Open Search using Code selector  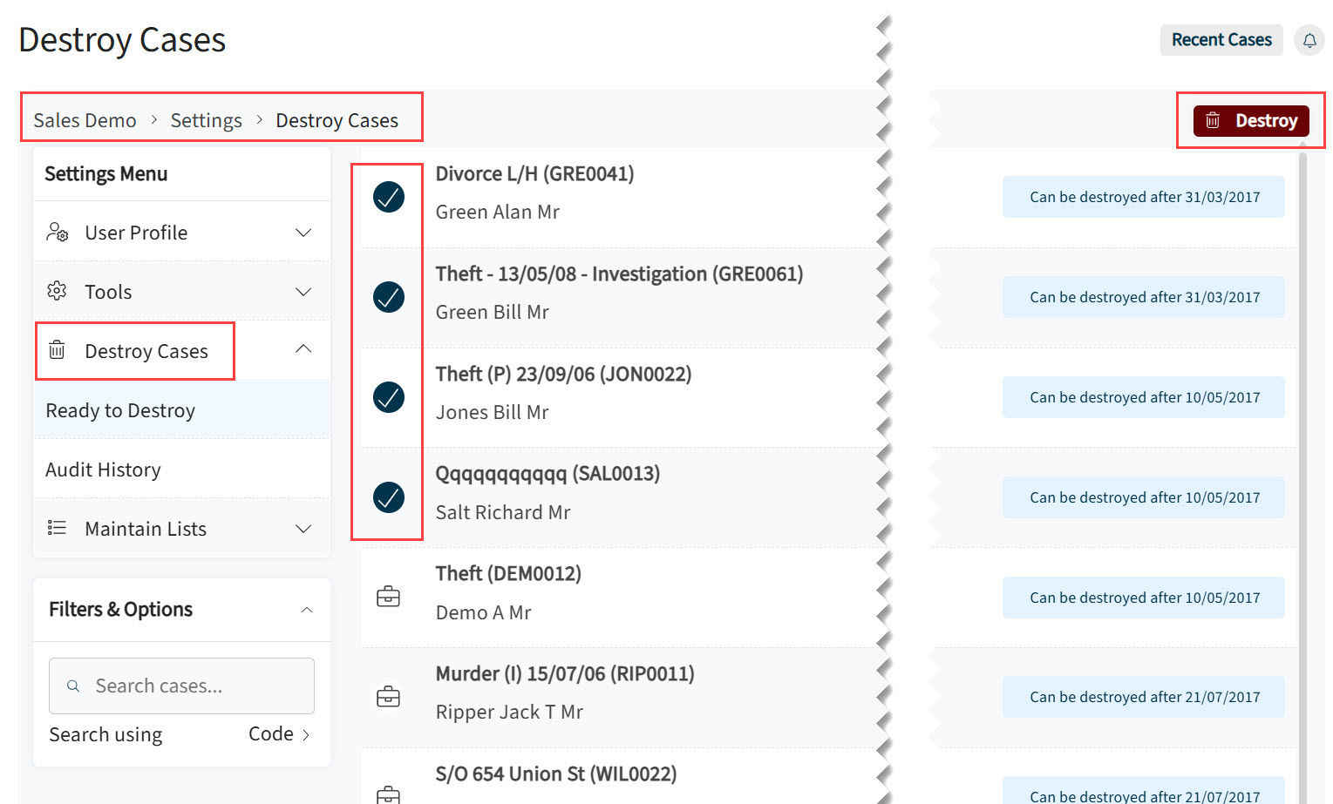point(280,734)
